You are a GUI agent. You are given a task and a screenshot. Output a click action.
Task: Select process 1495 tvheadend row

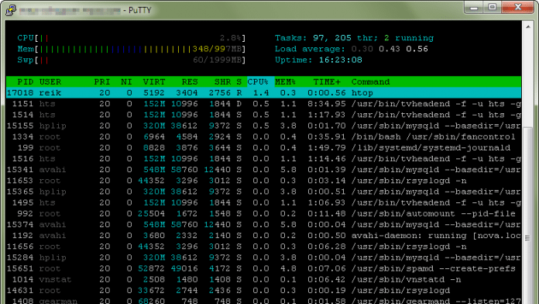[x=263, y=202]
